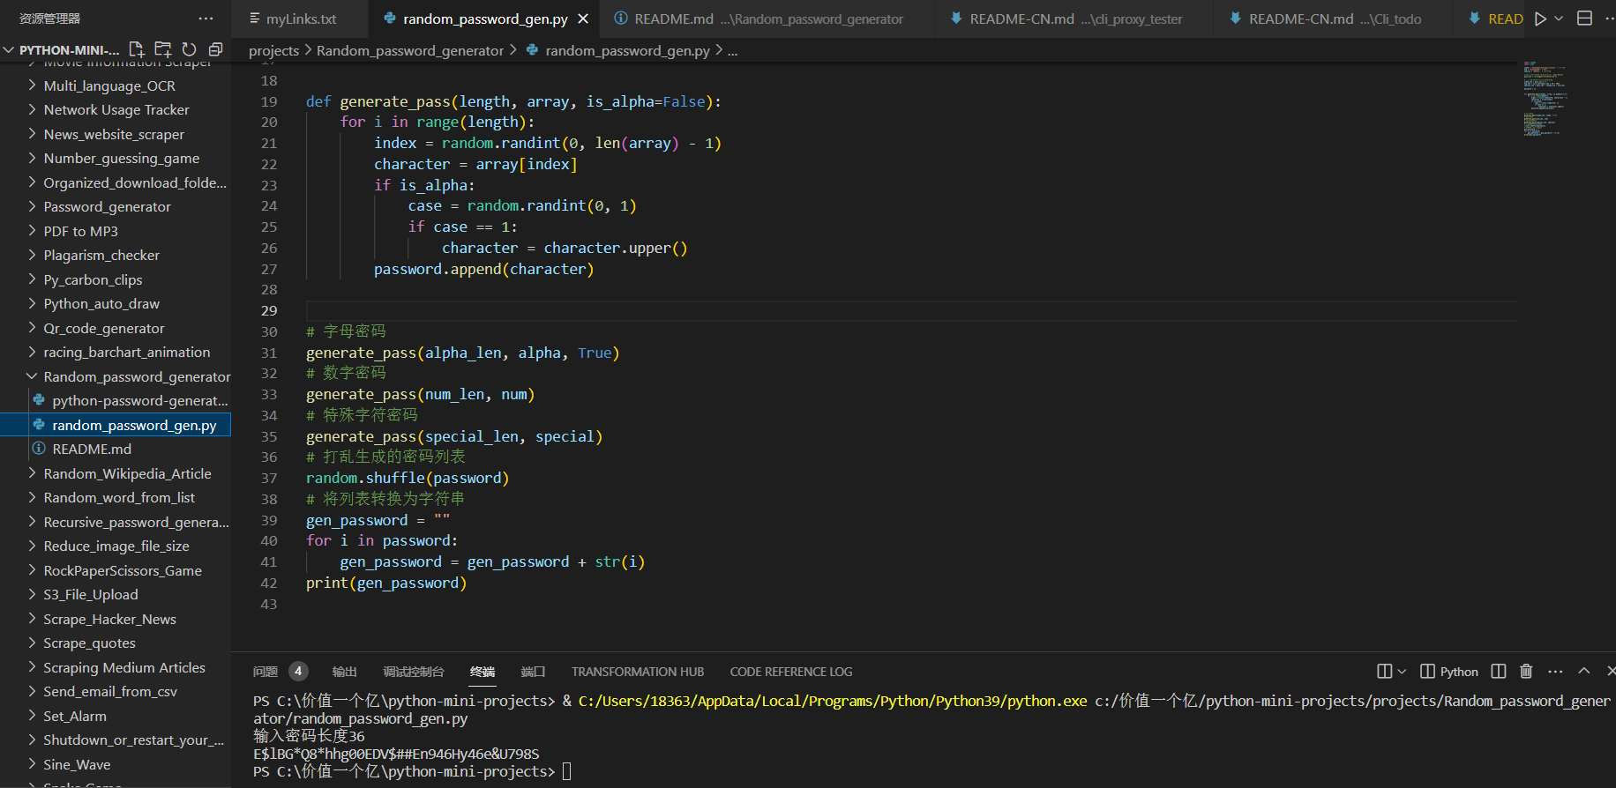Image resolution: width=1616 pixels, height=788 pixels.
Task: Collapse the PYTHON-MINI workspace root section
Action: click(x=62, y=49)
